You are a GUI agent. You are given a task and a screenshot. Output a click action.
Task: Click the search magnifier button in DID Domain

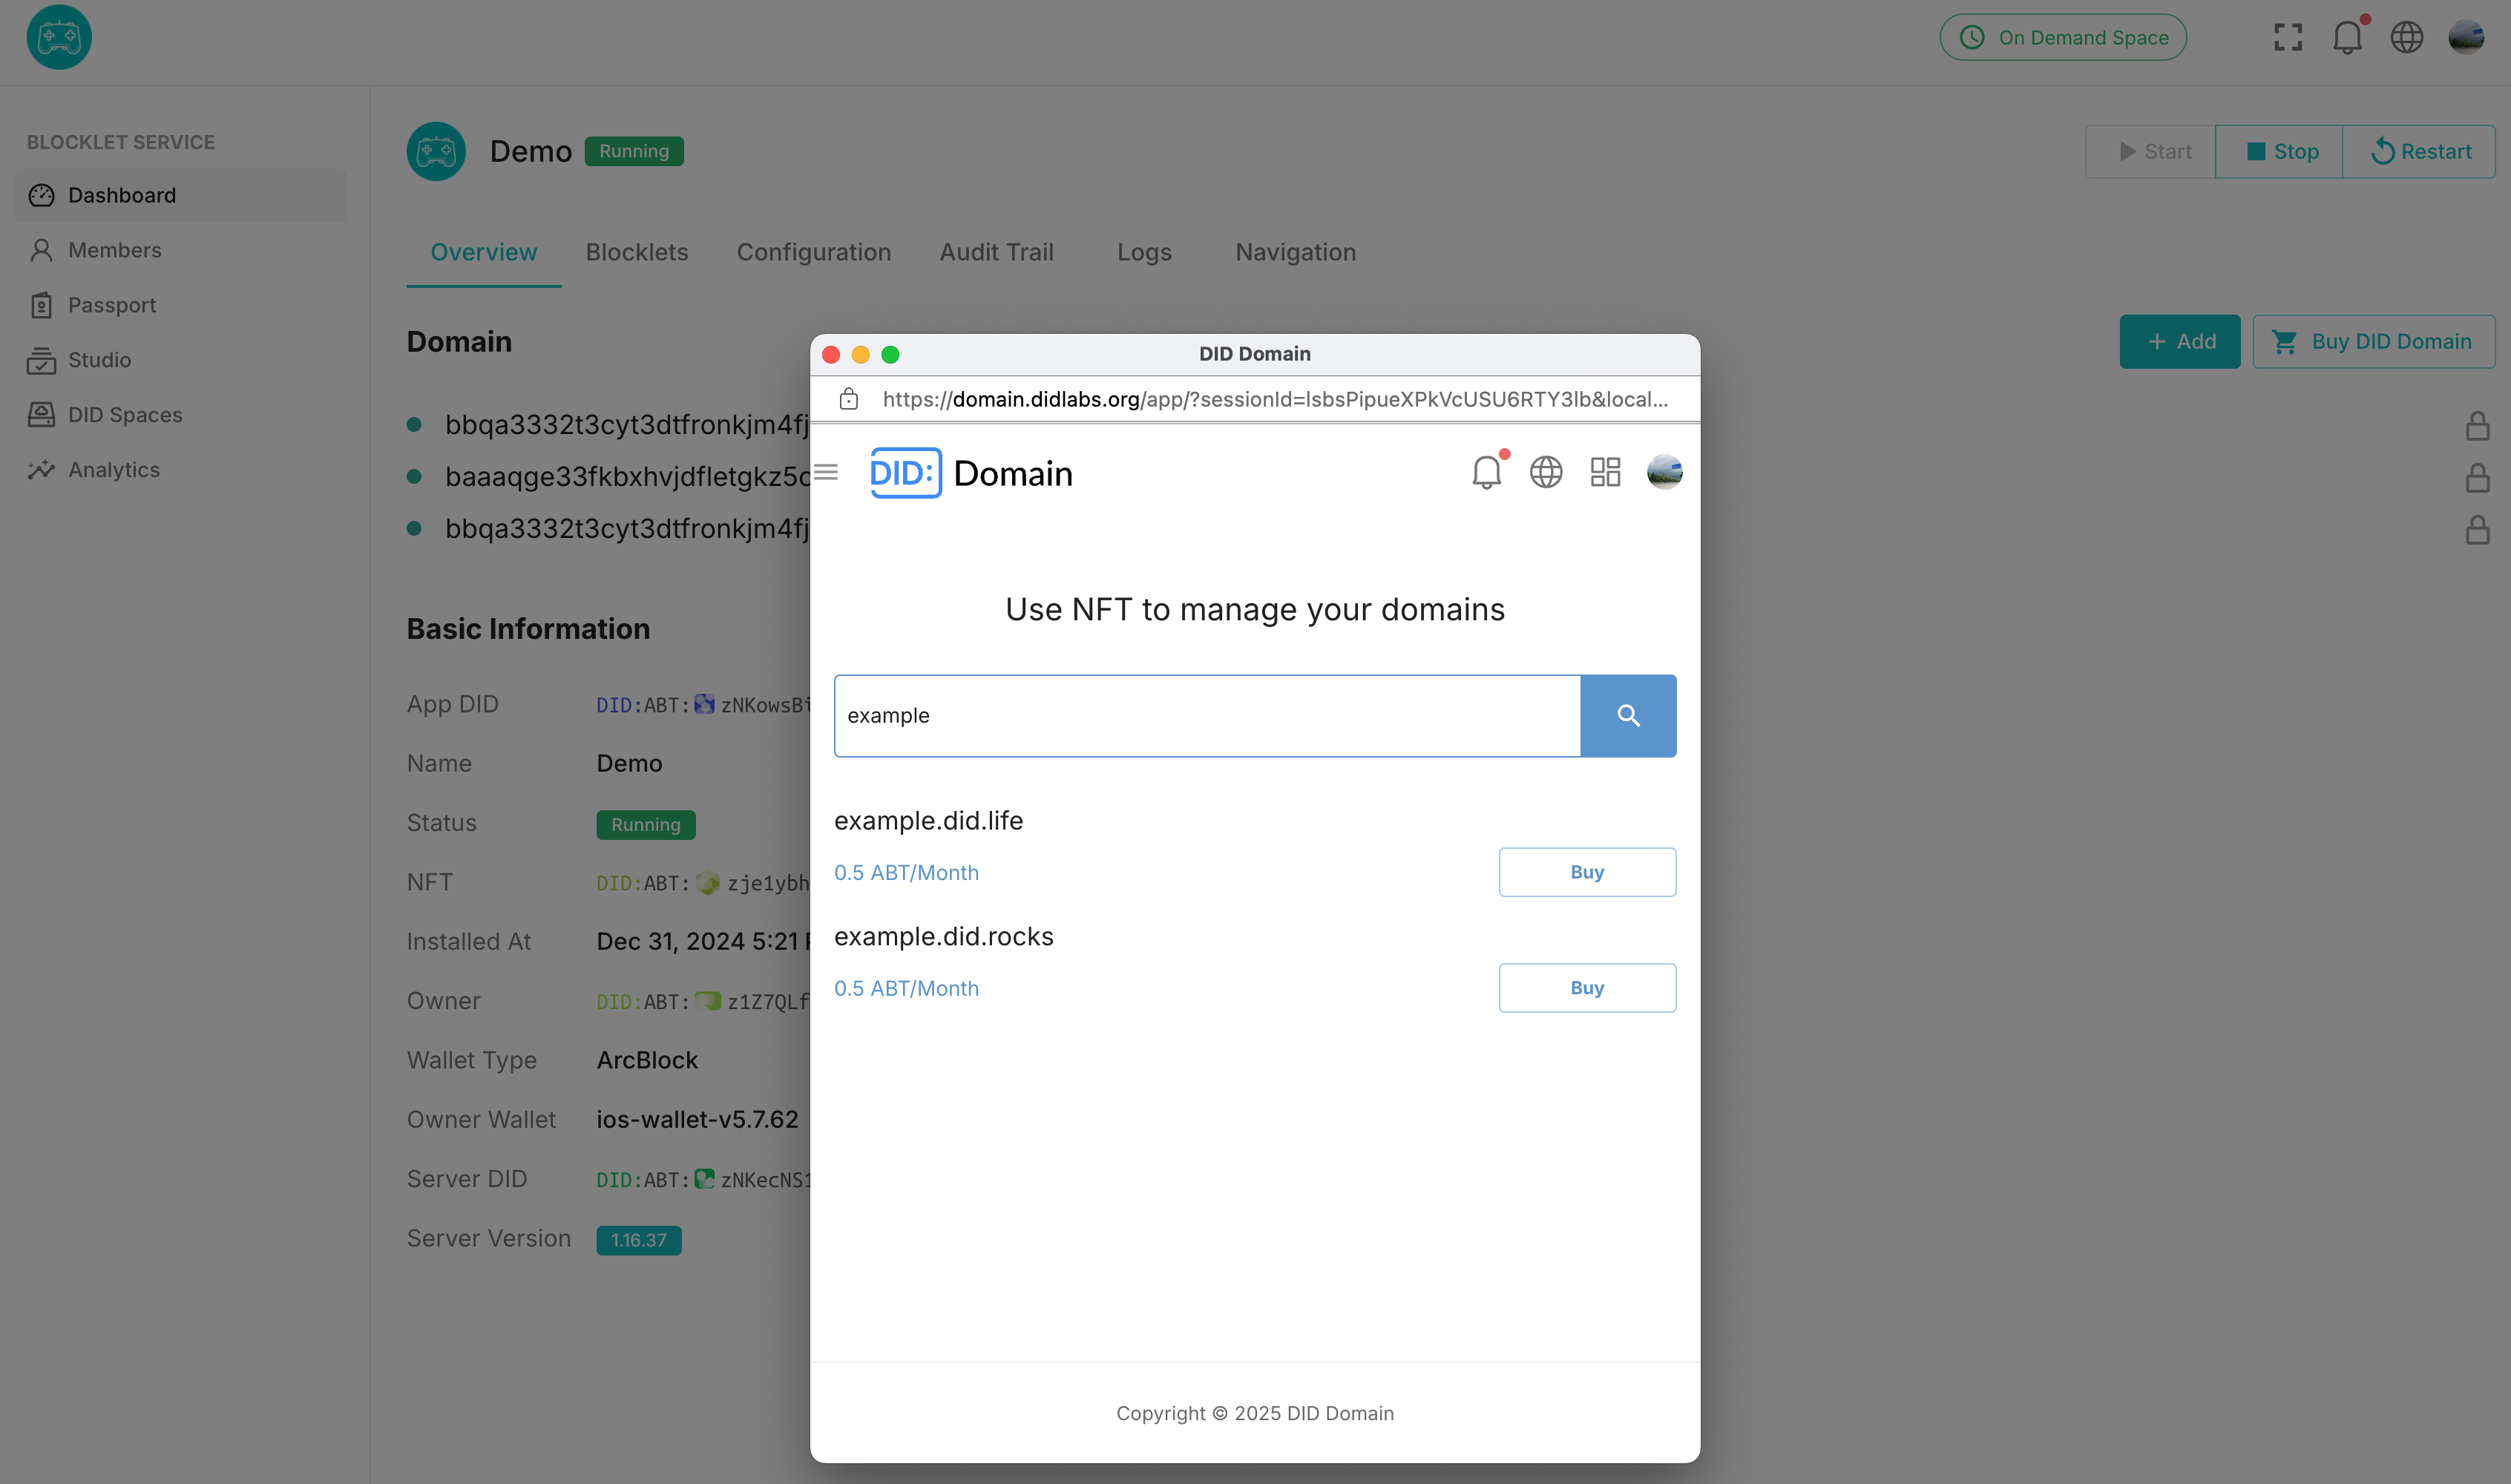click(x=1627, y=716)
